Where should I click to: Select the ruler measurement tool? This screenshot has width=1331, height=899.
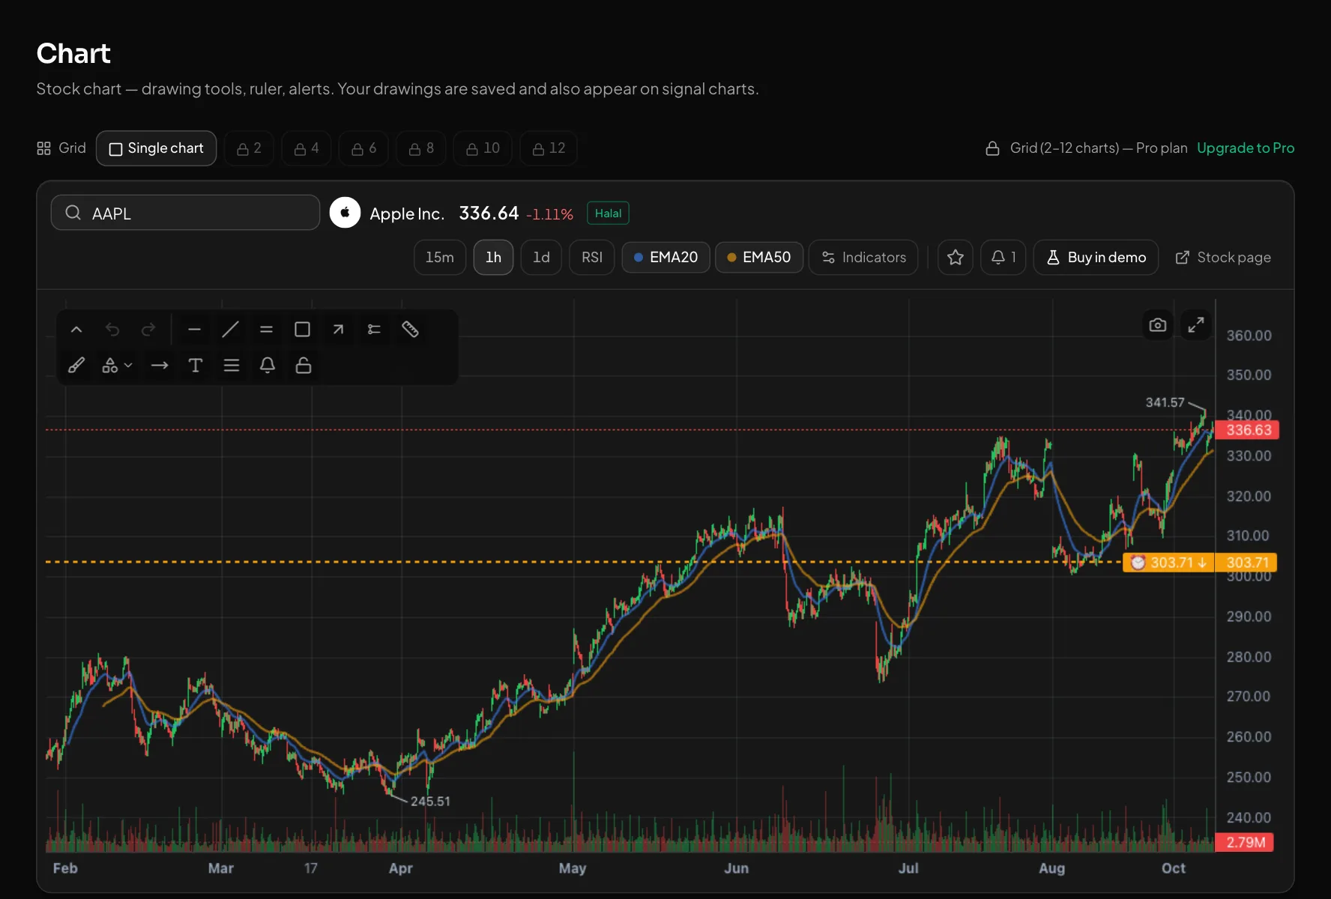tap(410, 330)
